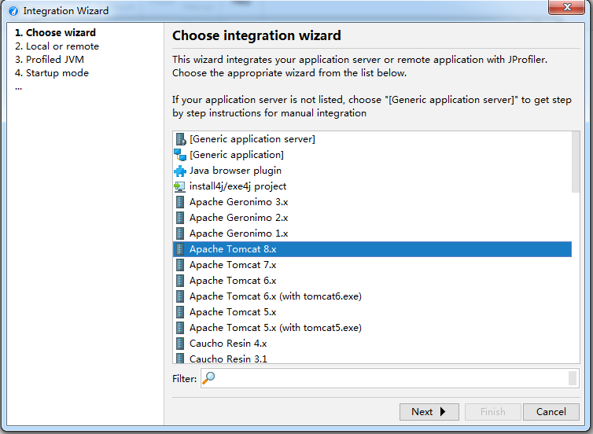Click the Java browser plugin puzzle icon
This screenshot has height=434, width=593.
pyautogui.click(x=180, y=171)
